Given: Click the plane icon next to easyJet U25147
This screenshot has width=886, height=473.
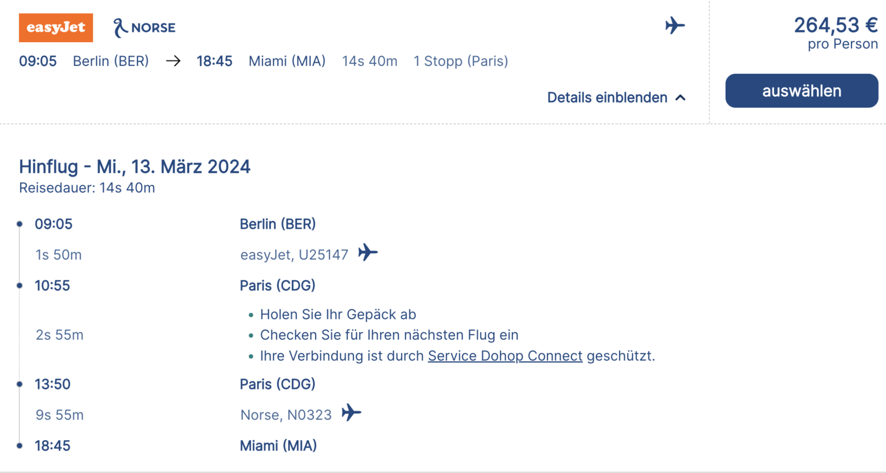Looking at the screenshot, I should (x=368, y=253).
